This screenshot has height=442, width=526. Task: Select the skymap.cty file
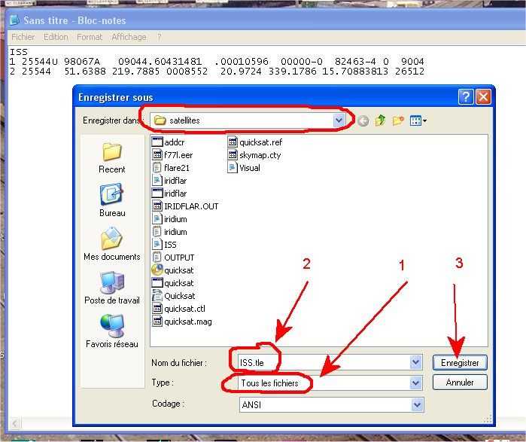pyautogui.click(x=254, y=154)
